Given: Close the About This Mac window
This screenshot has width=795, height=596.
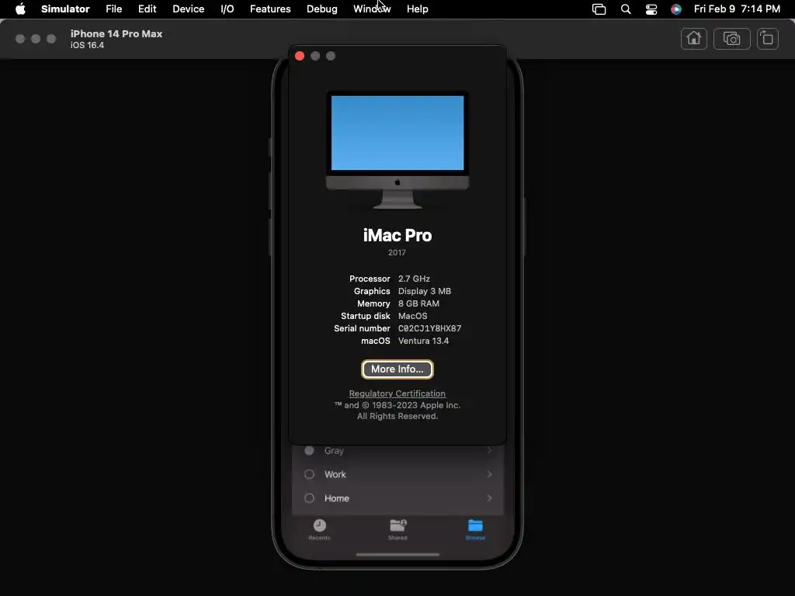Looking at the screenshot, I should click(300, 56).
